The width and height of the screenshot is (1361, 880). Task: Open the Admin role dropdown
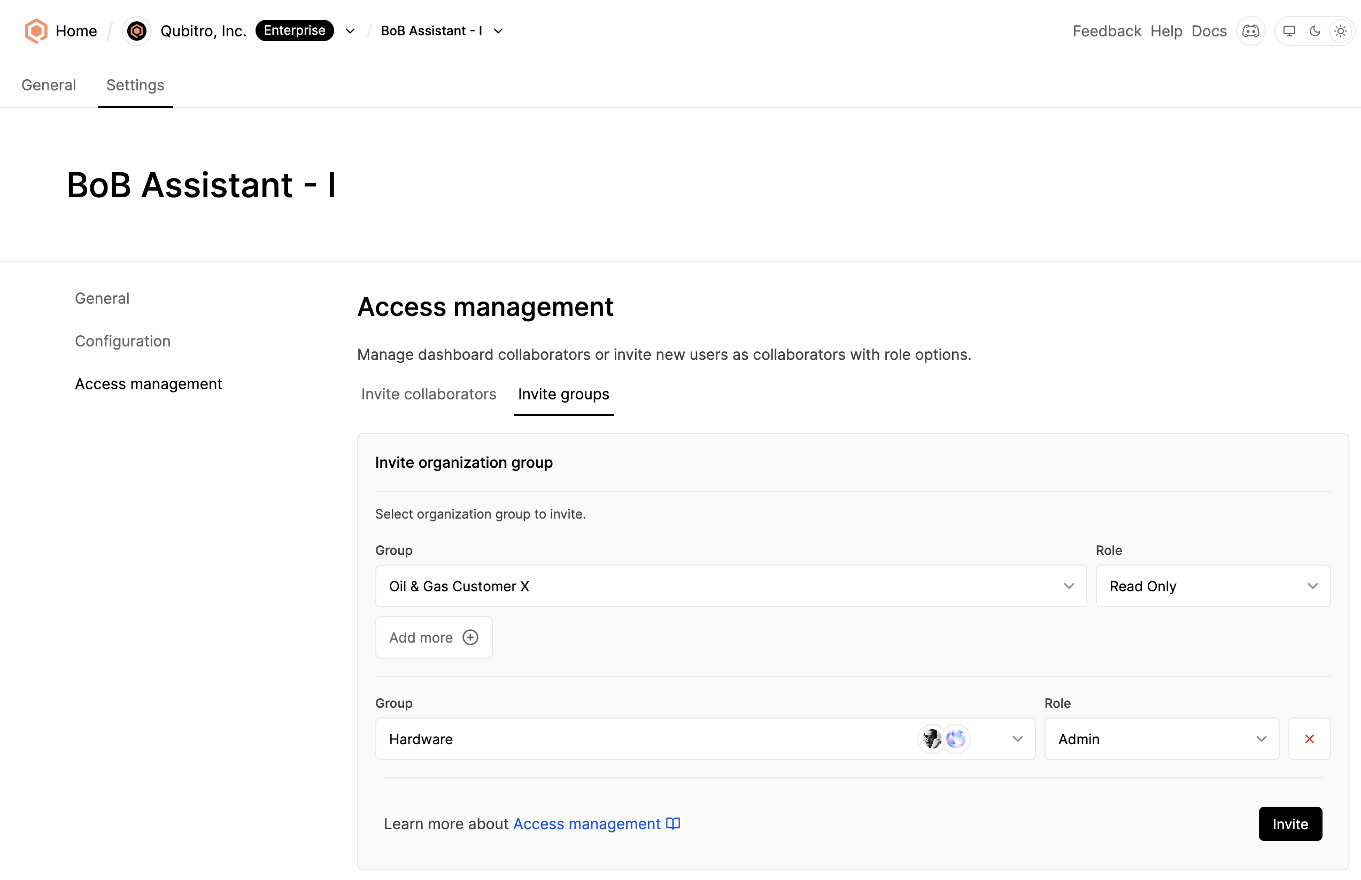[1262, 738]
